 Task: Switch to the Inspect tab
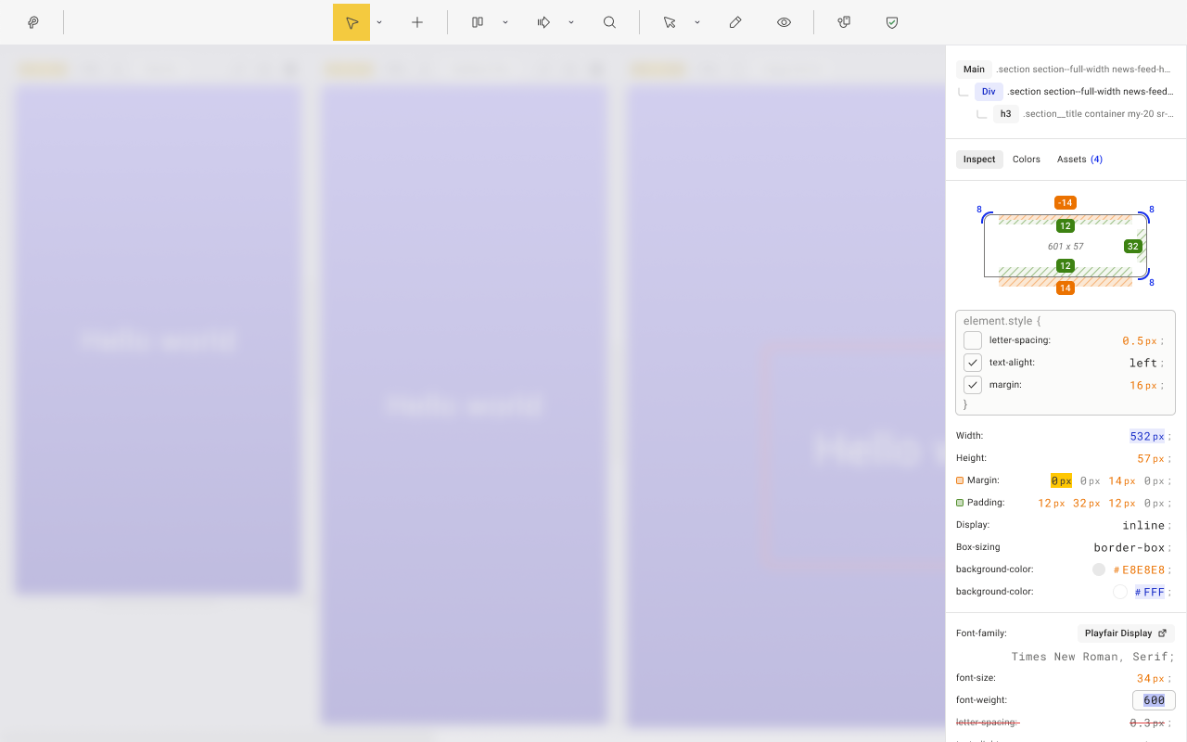click(979, 160)
